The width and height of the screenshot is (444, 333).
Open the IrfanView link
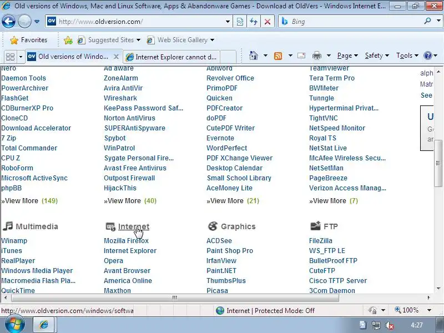click(x=221, y=261)
